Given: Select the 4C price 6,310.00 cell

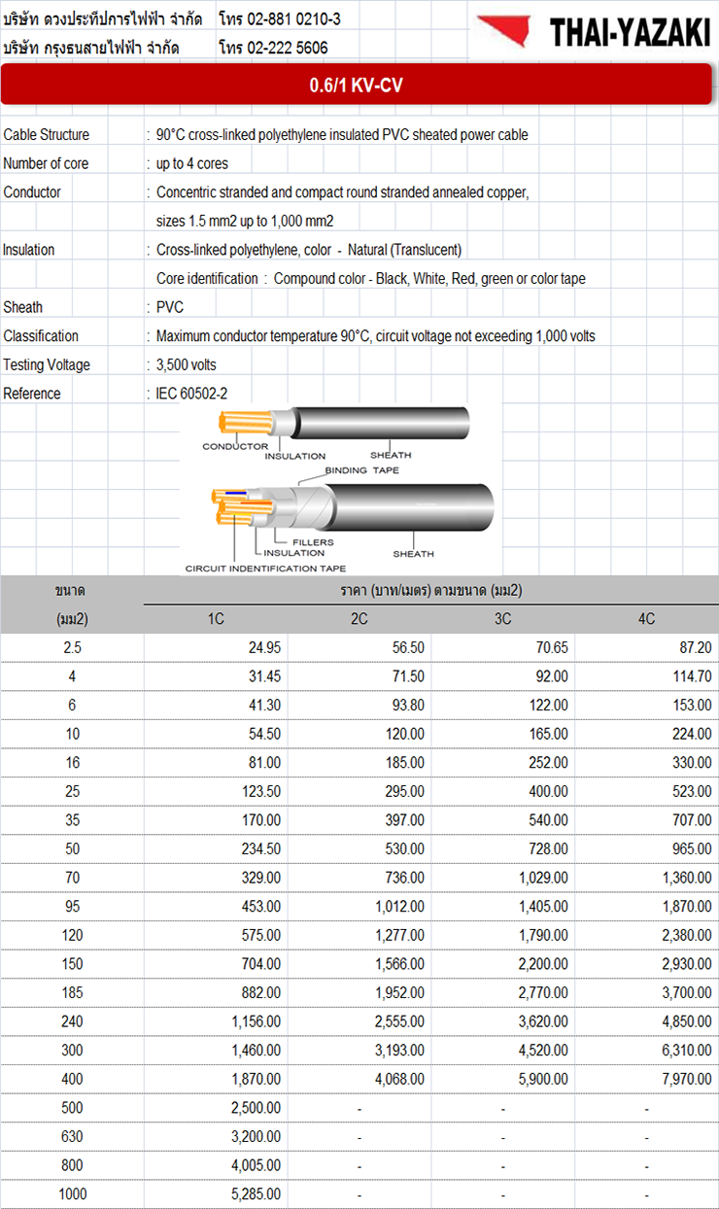Looking at the screenshot, I should point(647,1051).
